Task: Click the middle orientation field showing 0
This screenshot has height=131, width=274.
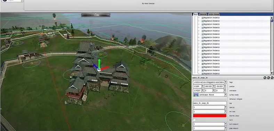Action: point(208,90)
